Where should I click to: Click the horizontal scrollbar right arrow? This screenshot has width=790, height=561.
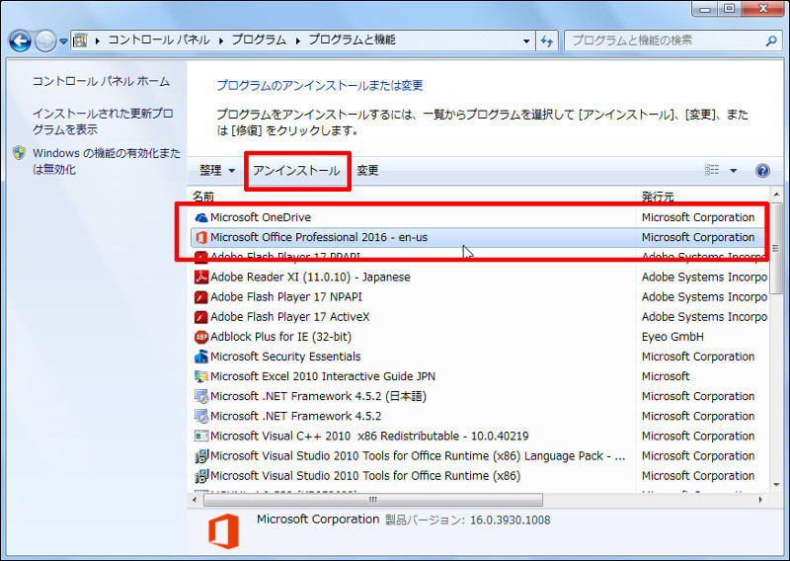[760, 500]
